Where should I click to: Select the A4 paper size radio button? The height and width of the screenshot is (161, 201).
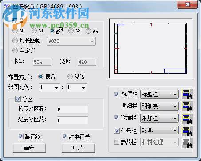[x=88, y=31]
